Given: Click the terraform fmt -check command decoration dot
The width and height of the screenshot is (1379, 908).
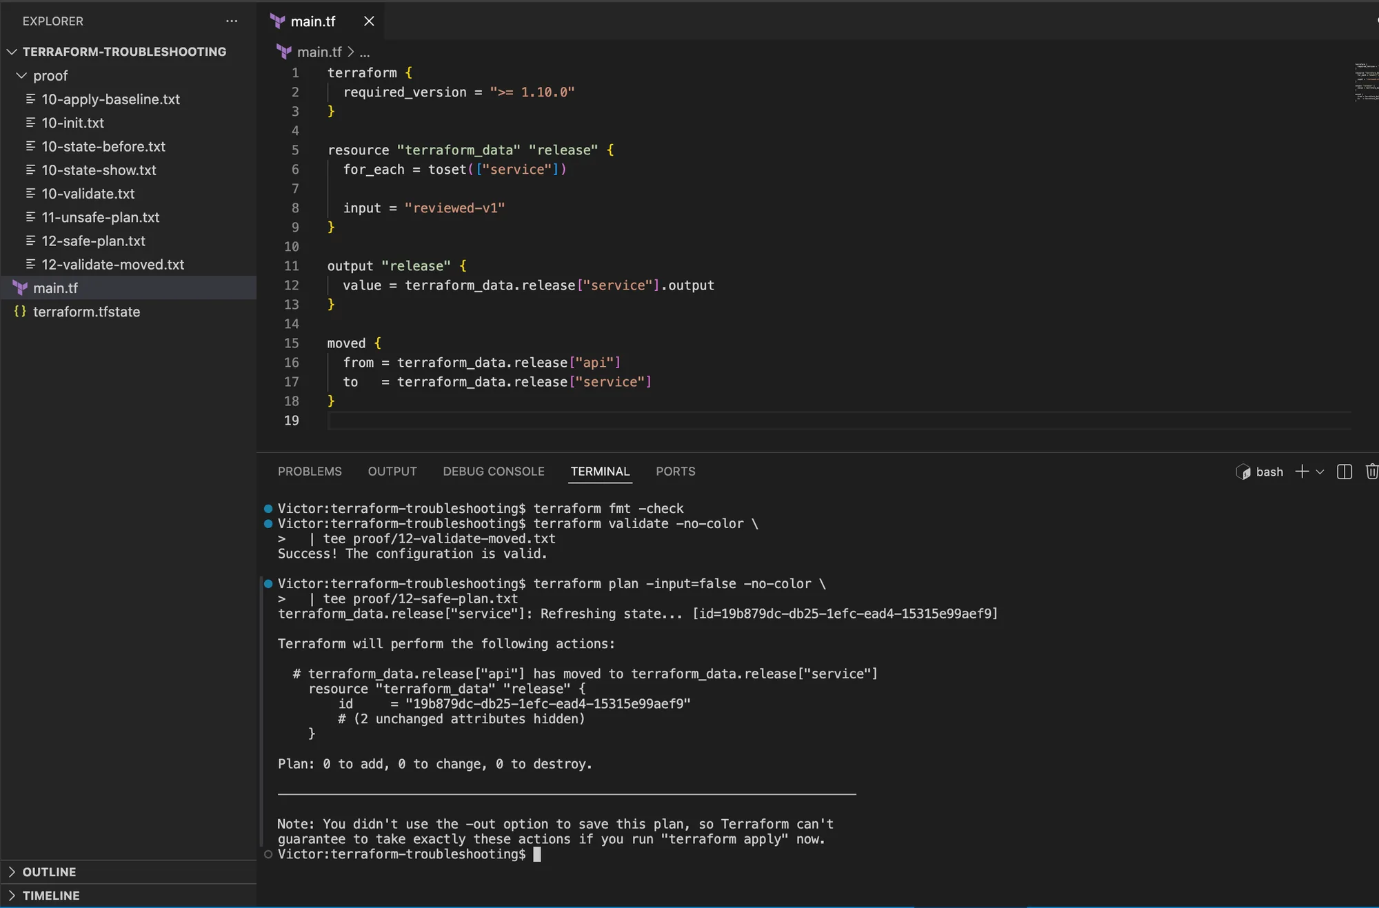Looking at the screenshot, I should point(268,509).
